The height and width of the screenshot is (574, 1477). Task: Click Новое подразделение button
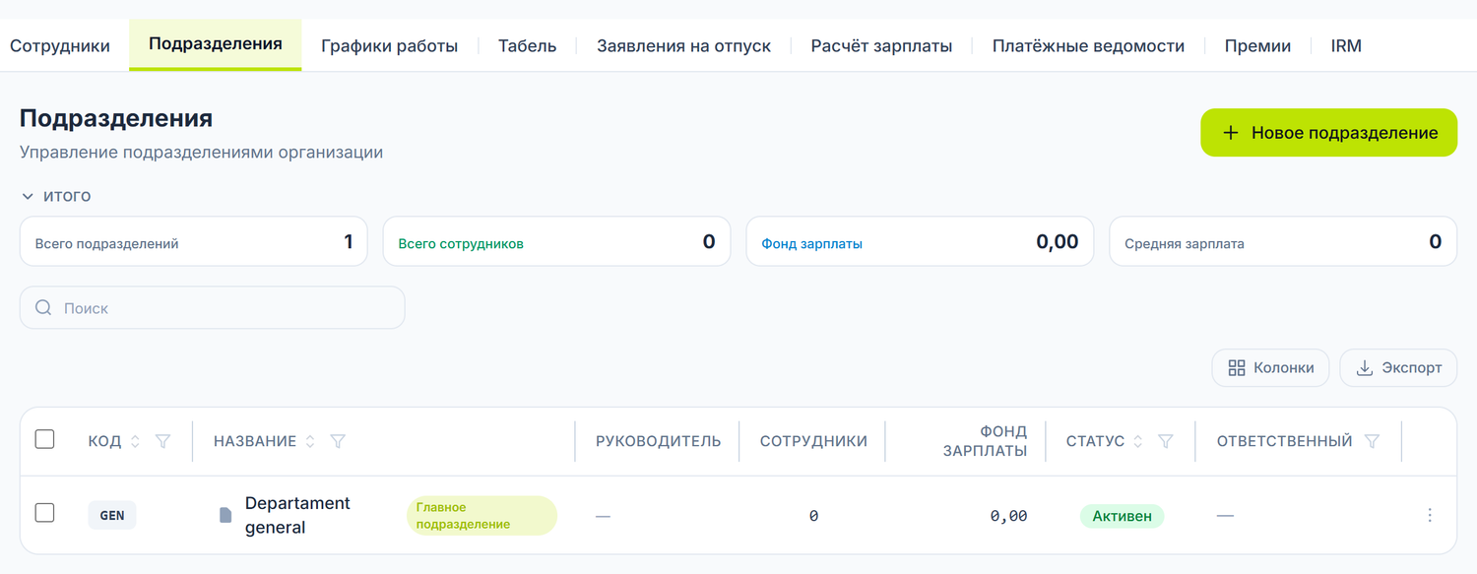[1328, 133]
